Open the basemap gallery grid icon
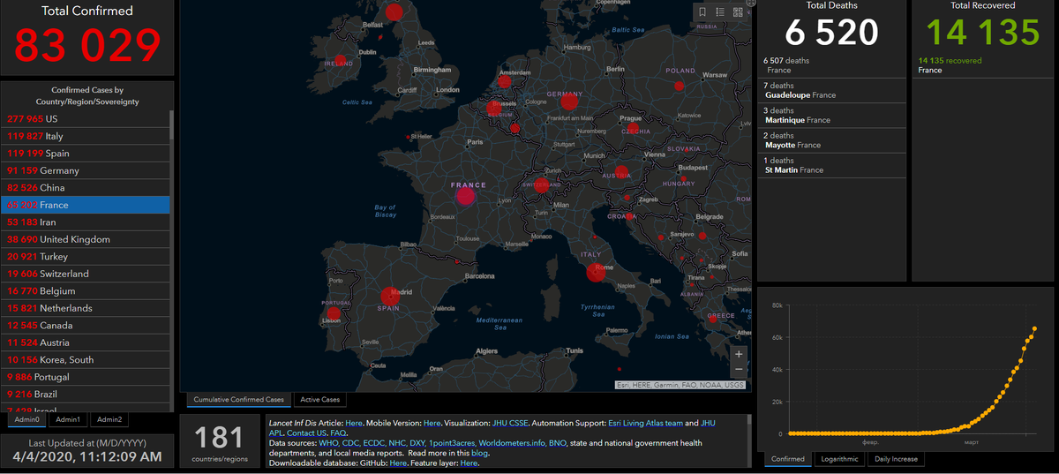Screen dimensions: 1059x474 pos(738,12)
